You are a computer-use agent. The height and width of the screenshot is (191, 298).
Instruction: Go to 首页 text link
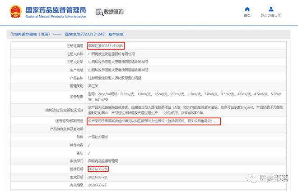247,16
